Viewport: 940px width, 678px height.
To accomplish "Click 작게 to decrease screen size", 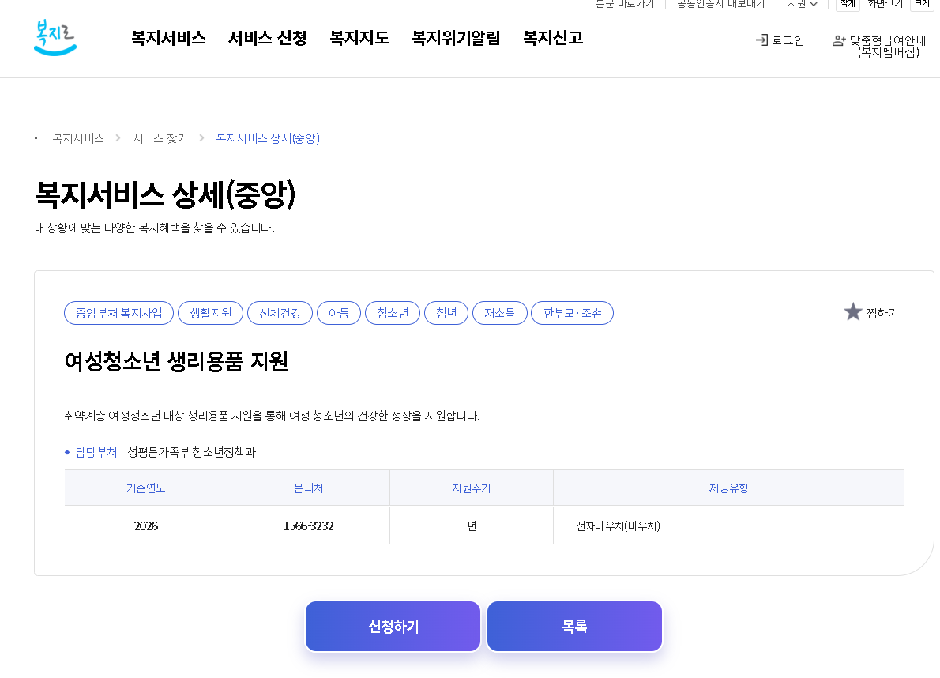I will point(847,4).
